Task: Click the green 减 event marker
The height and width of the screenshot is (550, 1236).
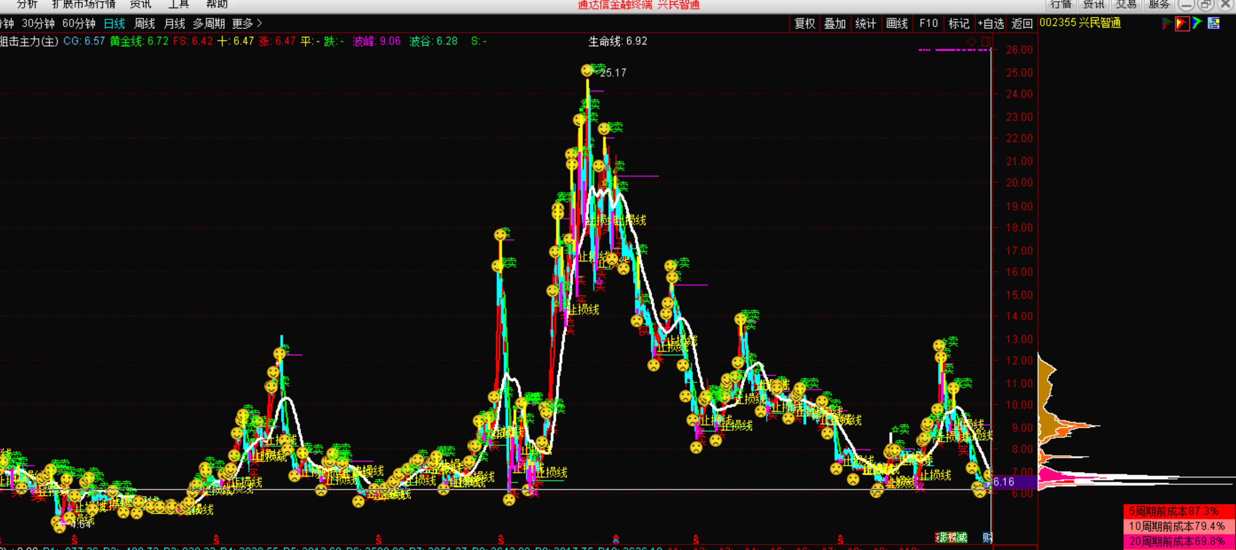Action: tap(961, 537)
